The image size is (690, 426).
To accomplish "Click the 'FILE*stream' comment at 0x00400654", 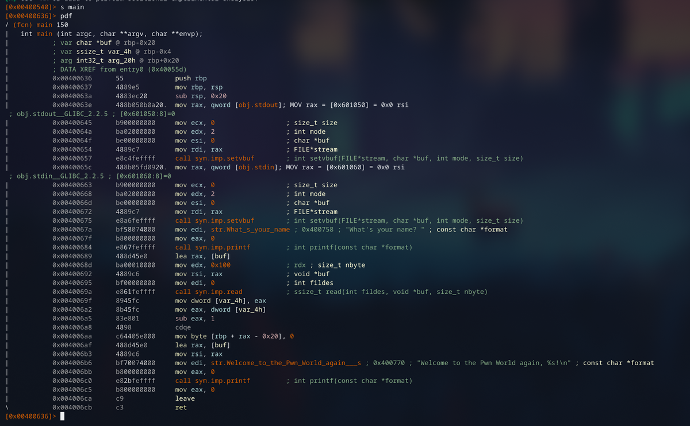I will click(x=316, y=149).
